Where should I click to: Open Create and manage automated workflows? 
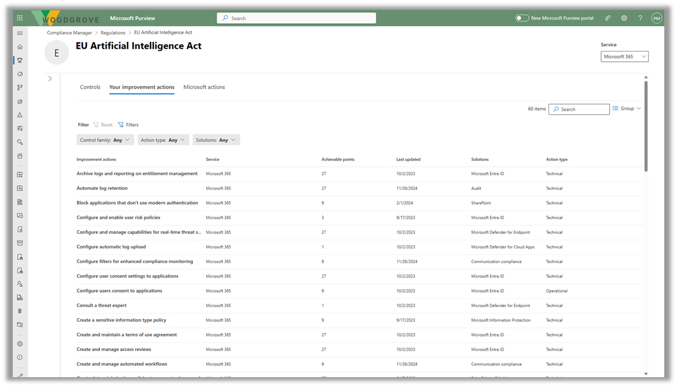coord(122,364)
